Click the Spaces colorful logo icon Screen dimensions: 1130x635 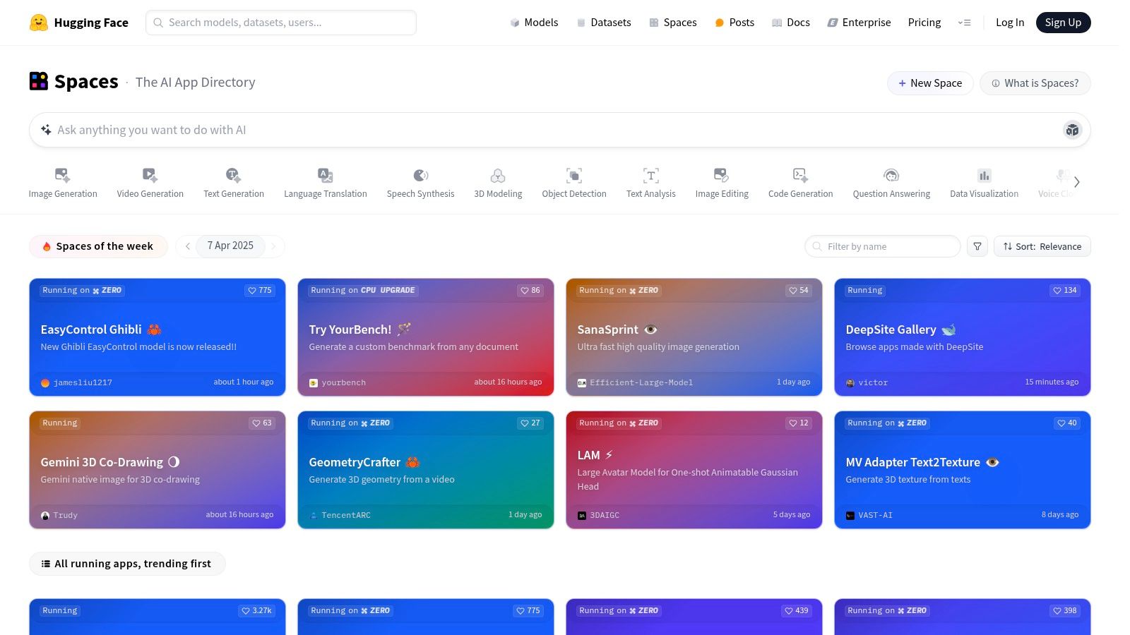[x=39, y=81]
